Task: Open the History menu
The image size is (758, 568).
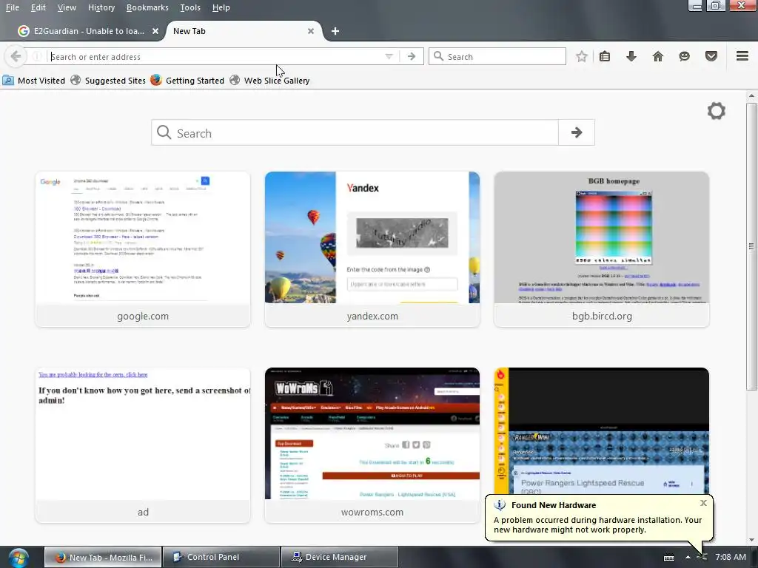Action: 101,7
